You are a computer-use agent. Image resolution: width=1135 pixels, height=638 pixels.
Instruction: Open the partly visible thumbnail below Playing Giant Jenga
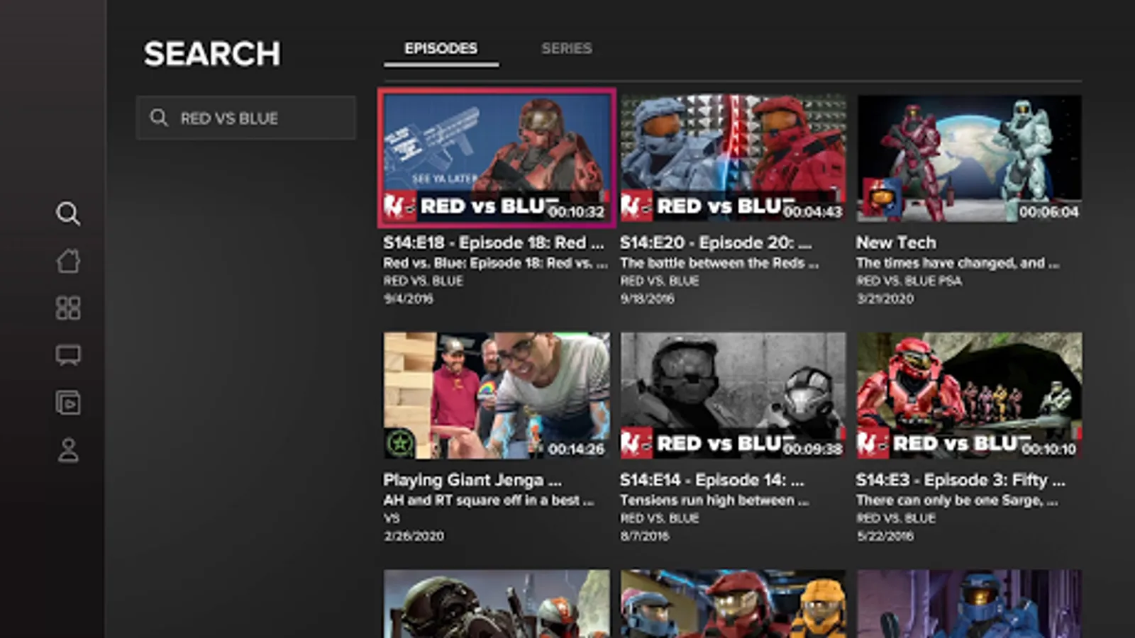(497, 604)
